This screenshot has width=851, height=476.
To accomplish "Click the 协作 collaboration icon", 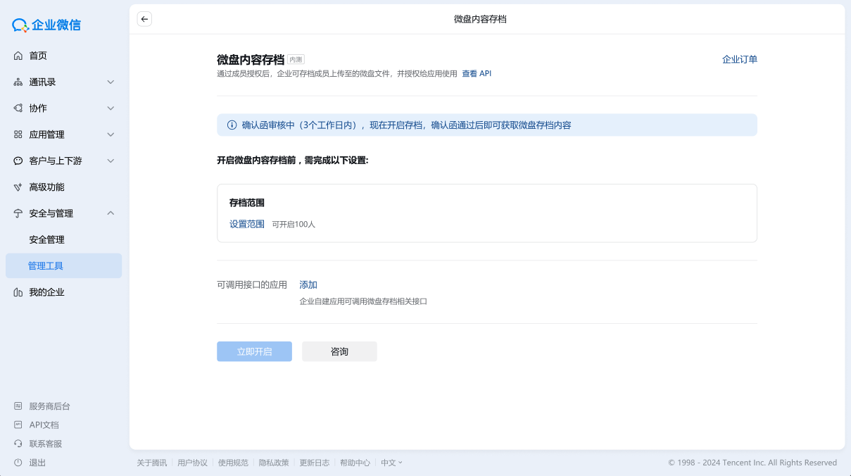I will click(18, 108).
